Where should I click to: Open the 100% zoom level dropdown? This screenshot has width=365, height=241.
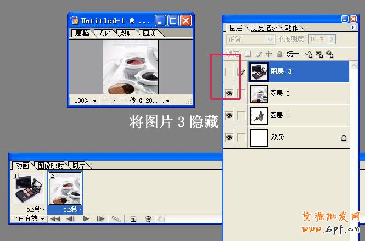(x=86, y=101)
